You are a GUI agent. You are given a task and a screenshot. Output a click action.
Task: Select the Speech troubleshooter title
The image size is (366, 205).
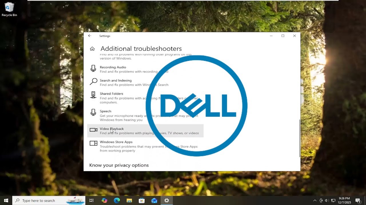tap(106, 111)
